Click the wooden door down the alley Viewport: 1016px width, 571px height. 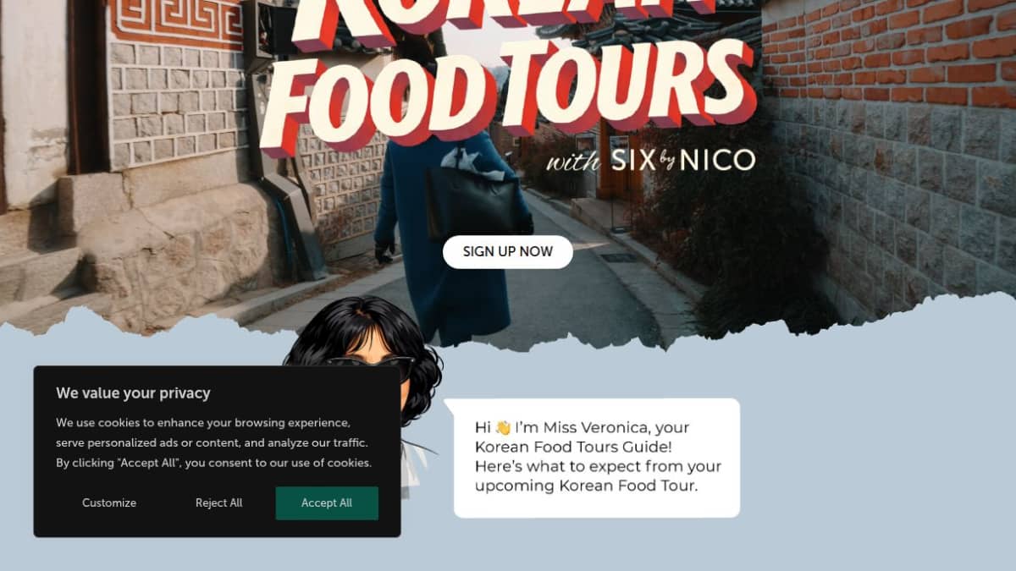click(x=616, y=165)
